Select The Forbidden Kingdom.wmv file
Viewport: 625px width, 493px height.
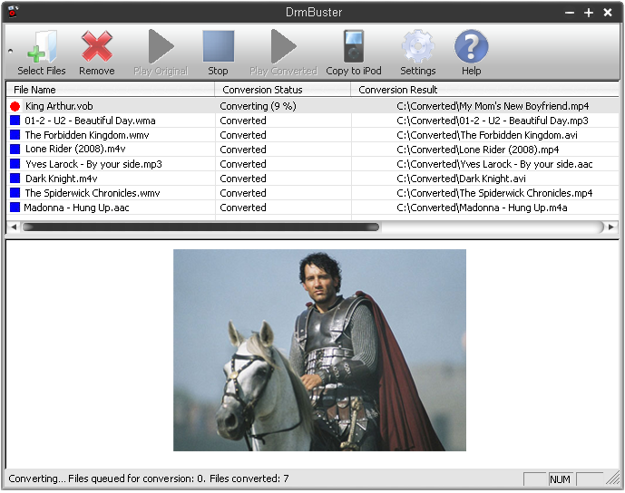tap(87, 135)
